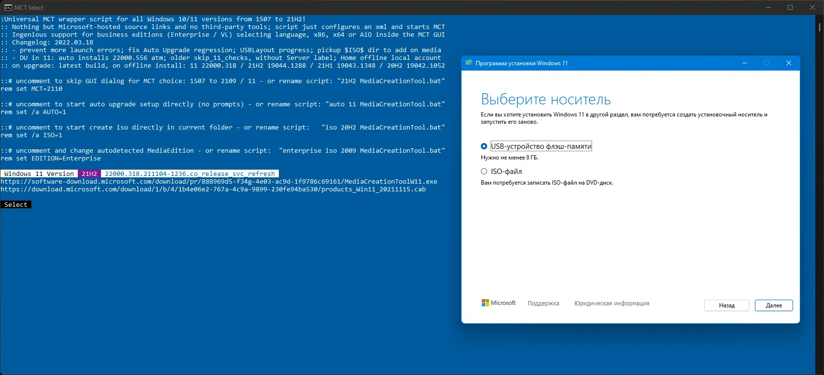Continue with the Далее button
This screenshot has height=375, width=824.
pyautogui.click(x=774, y=305)
